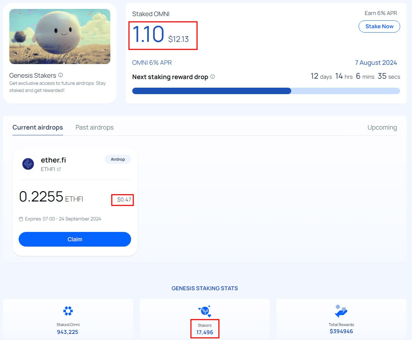412x340 pixels.
Task: Click the $12.13 staked value
Action: pos(178,39)
